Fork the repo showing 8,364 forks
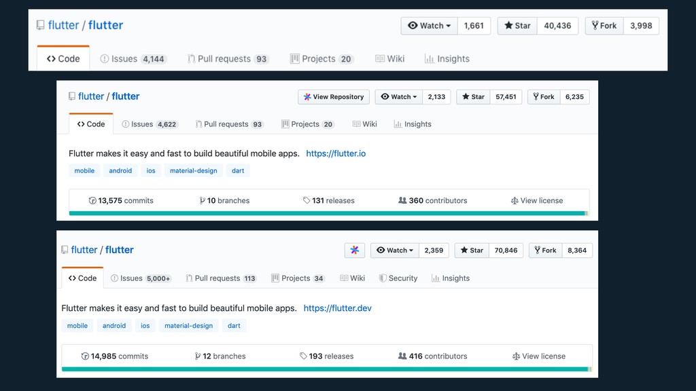 [546, 250]
